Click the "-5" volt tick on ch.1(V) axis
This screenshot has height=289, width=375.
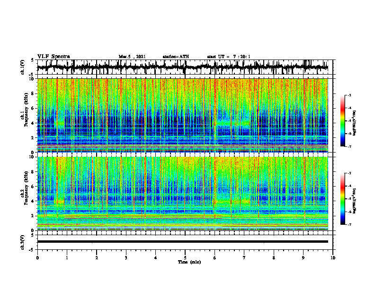(x=32, y=75)
